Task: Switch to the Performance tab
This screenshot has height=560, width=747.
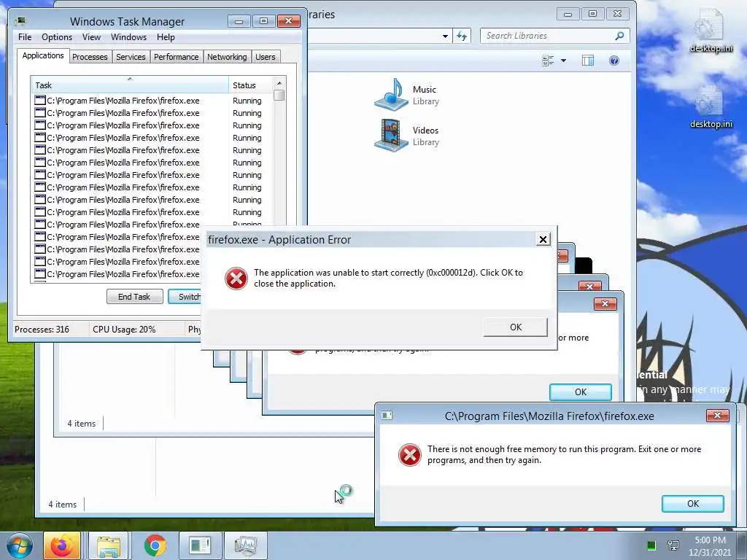Action: [x=176, y=57]
